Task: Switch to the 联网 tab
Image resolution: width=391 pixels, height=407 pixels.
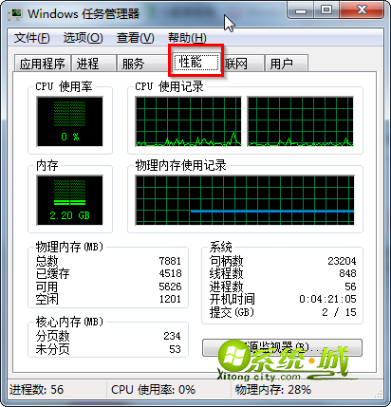Action: point(244,64)
